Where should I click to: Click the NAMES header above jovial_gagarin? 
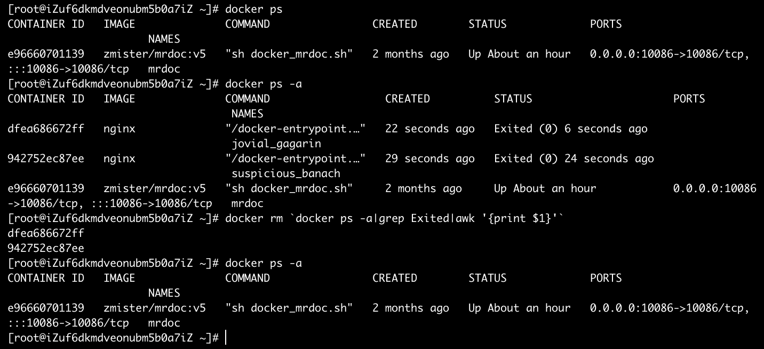(x=247, y=114)
